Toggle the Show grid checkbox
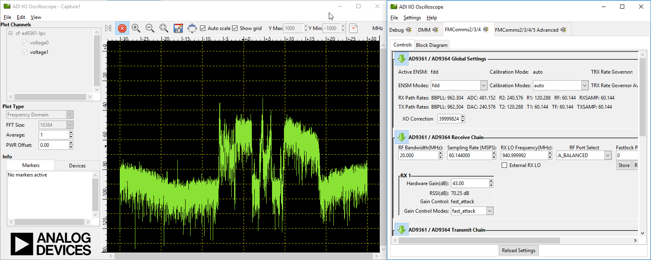Screen dimensions: 651x260 [235, 28]
